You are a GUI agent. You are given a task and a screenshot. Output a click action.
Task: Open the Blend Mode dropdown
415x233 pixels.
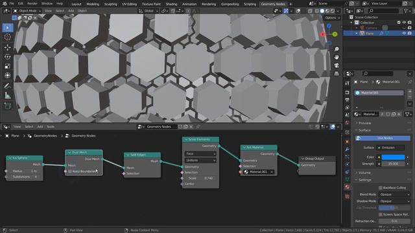point(394,194)
